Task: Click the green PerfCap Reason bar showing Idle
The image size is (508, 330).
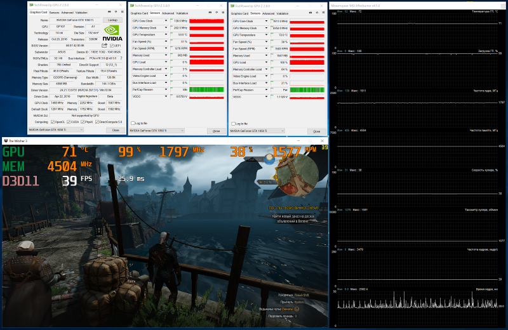Action: (x=189, y=90)
